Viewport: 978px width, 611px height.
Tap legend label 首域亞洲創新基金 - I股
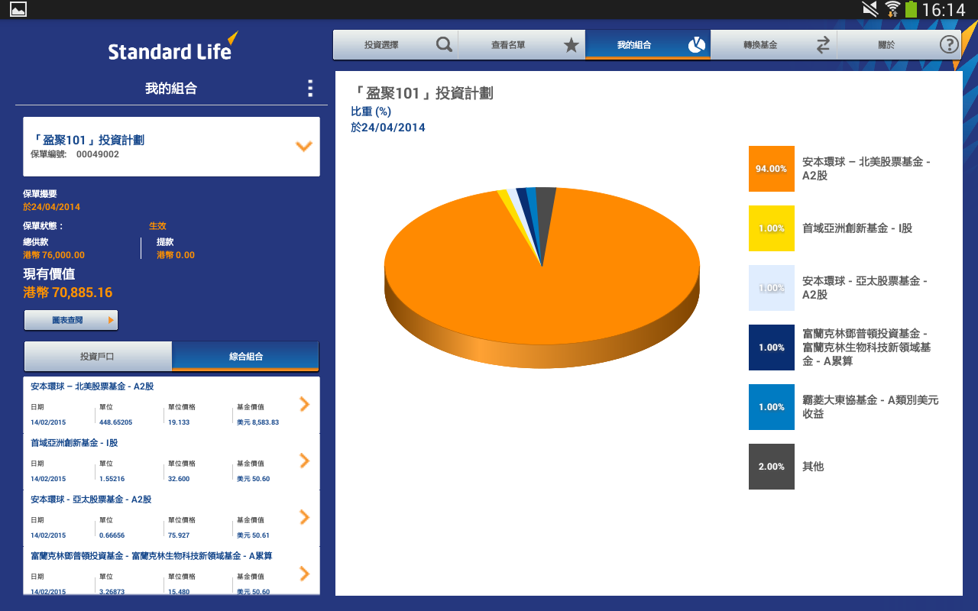point(857,228)
